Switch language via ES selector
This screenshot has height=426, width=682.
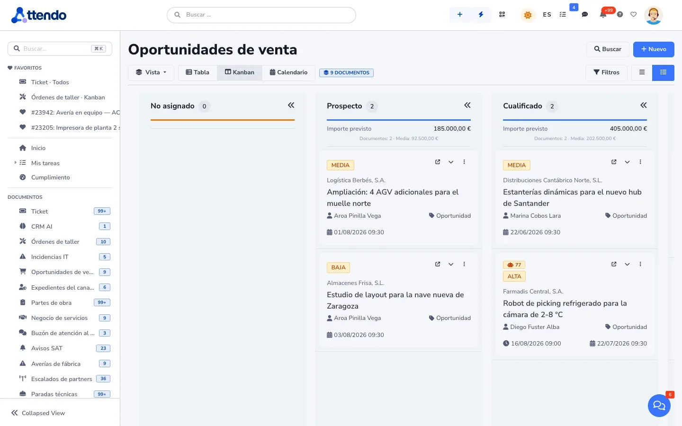[547, 15]
